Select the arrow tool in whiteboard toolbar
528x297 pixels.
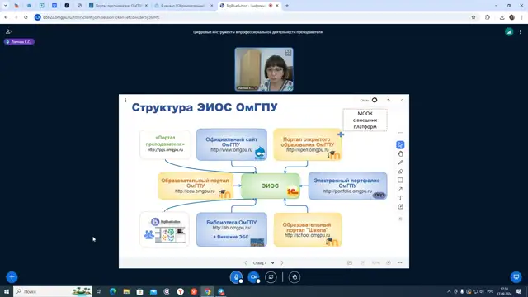coord(400,189)
